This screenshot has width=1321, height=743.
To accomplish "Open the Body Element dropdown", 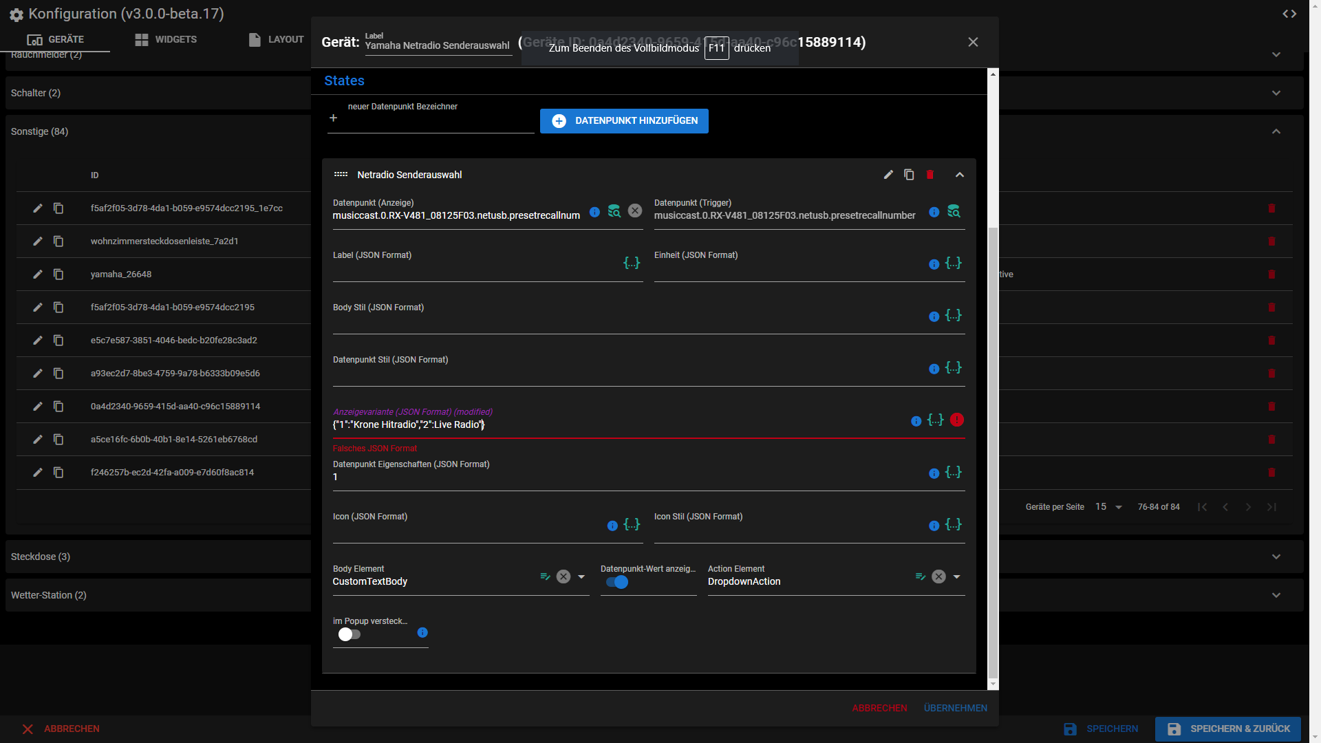I will tap(581, 577).
